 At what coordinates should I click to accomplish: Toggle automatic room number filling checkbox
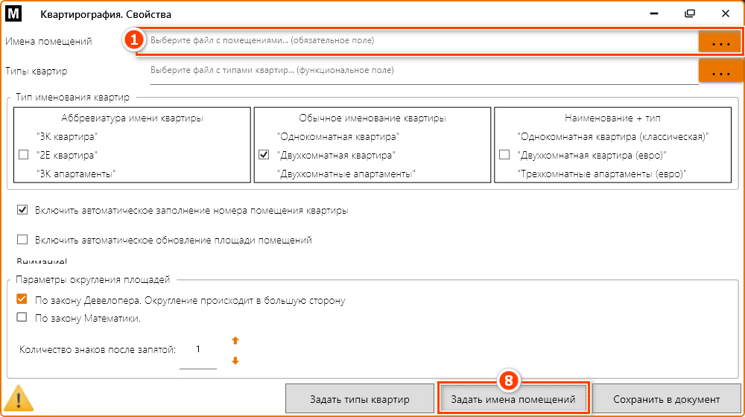tap(22, 211)
